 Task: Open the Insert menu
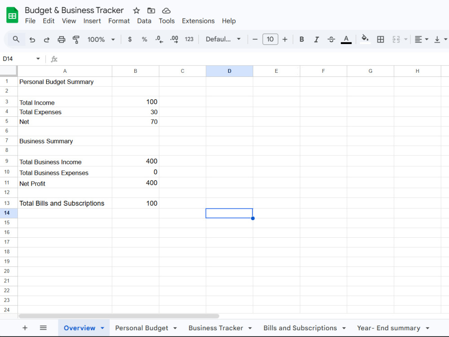[92, 21]
